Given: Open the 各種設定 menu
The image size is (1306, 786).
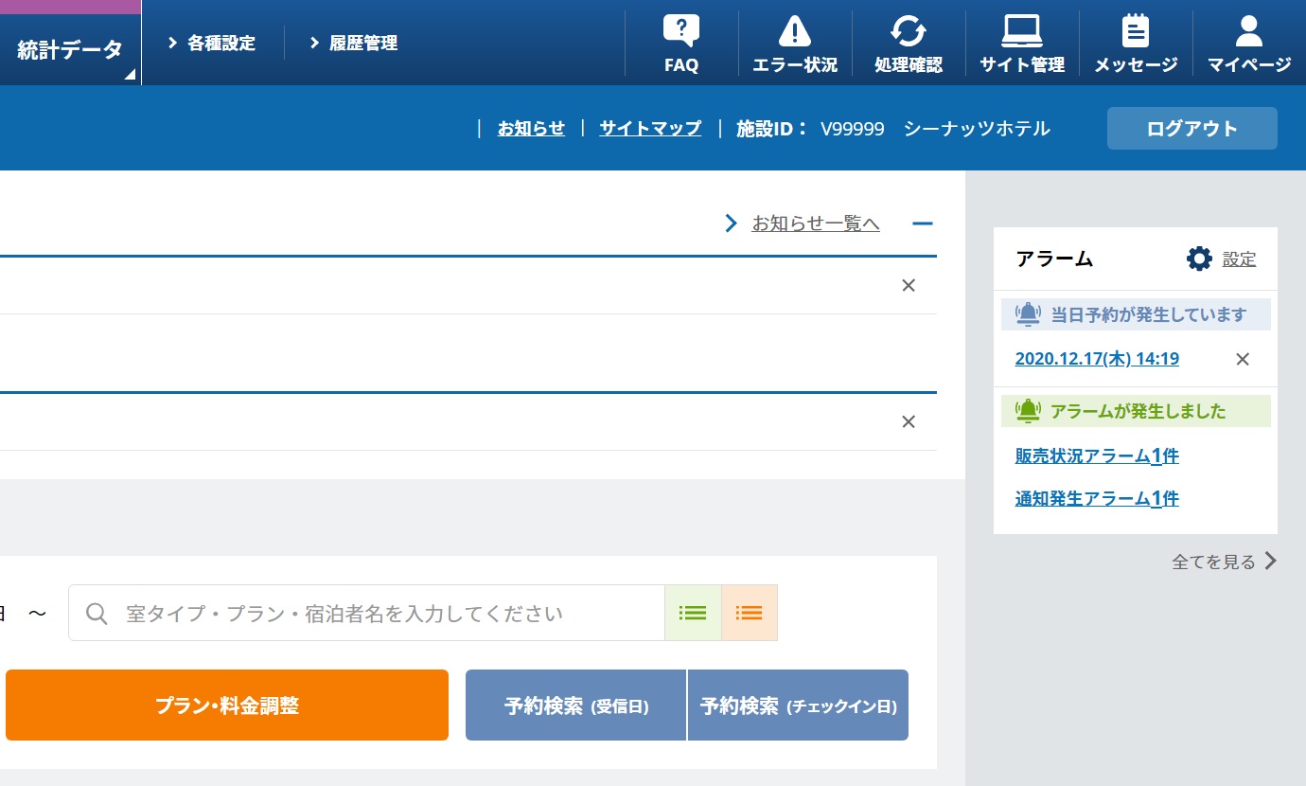Looking at the screenshot, I should coord(212,43).
